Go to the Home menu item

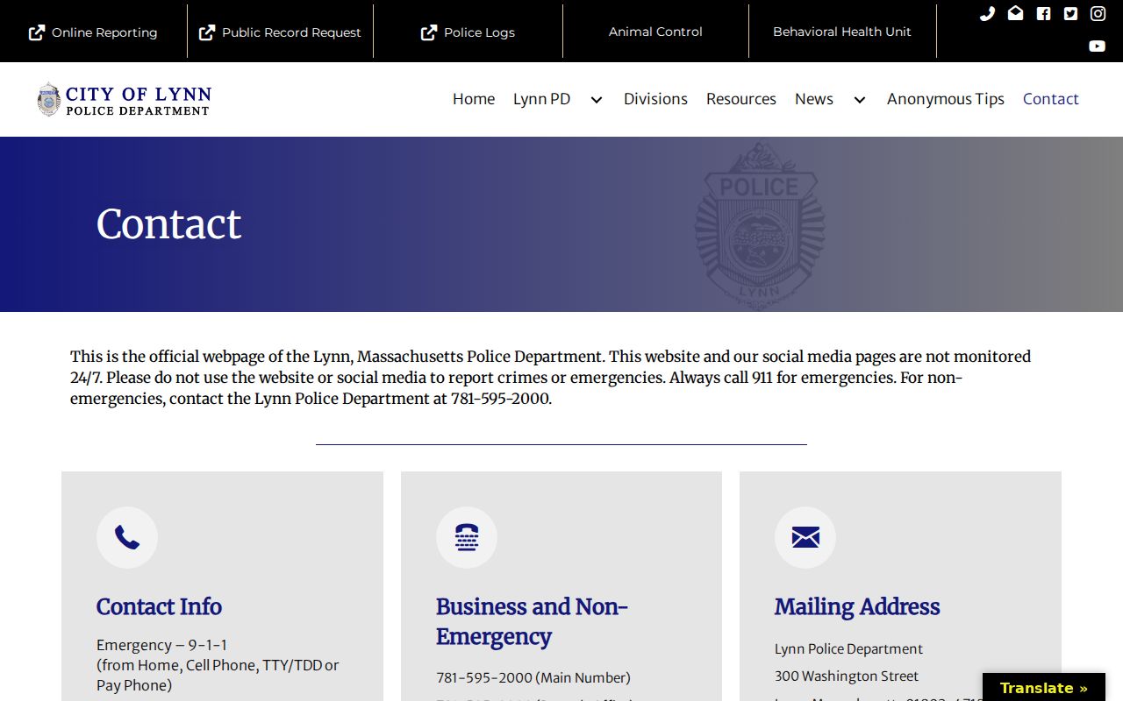[x=474, y=99]
